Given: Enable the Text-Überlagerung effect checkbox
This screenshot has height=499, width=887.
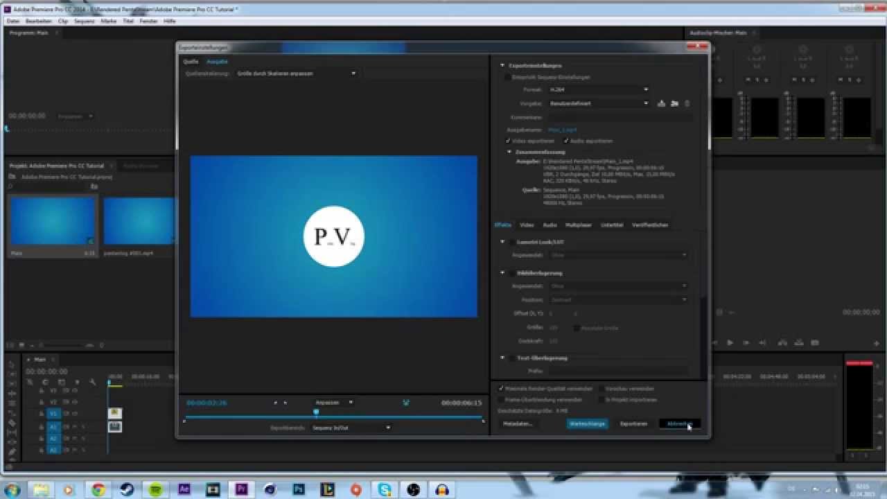Looking at the screenshot, I should pos(512,358).
